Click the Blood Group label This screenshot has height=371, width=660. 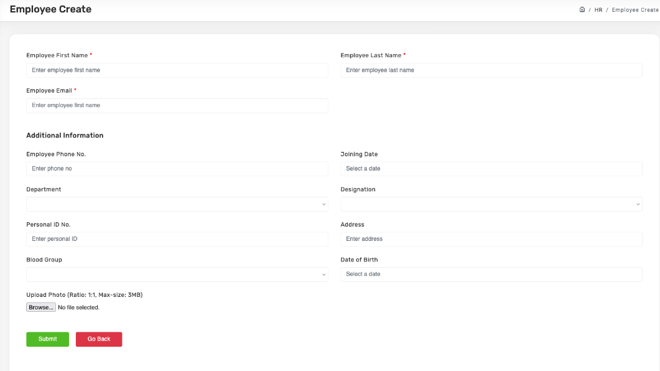[x=44, y=260]
